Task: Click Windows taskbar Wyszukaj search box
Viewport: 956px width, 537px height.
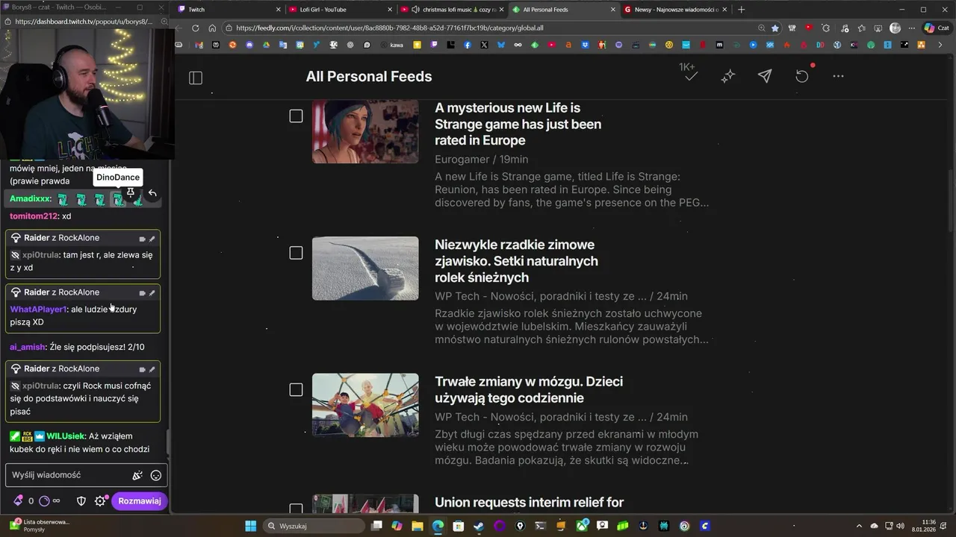Action: point(312,526)
